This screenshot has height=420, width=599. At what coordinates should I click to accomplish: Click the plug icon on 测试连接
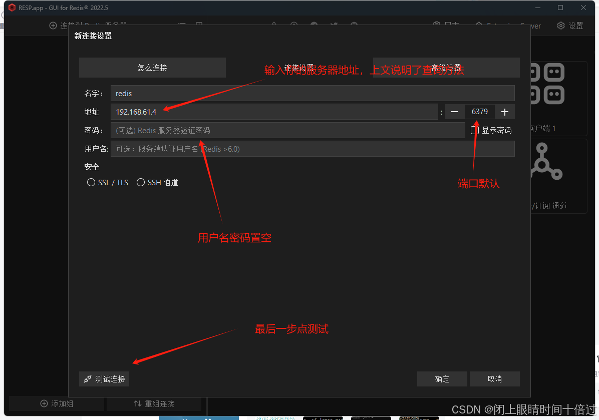pyautogui.click(x=88, y=379)
